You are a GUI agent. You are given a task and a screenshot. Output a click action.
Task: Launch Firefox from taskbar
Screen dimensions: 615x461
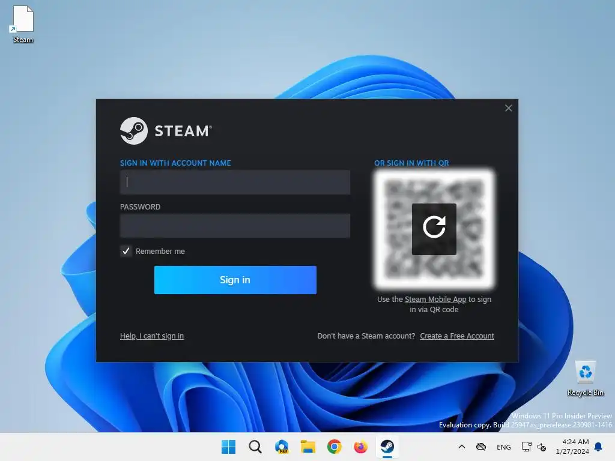[x=361, y=447]
